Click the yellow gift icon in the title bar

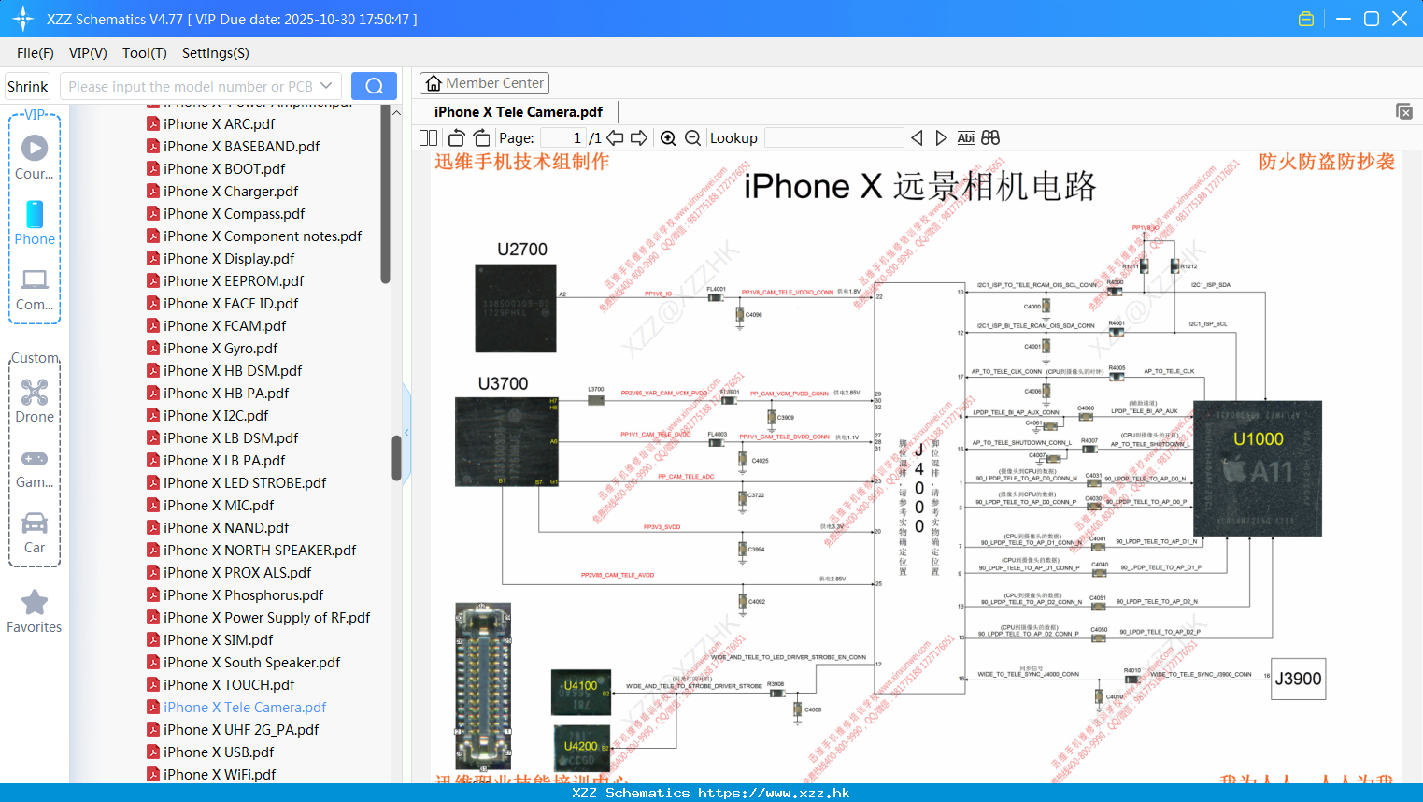click(1306, 19)
